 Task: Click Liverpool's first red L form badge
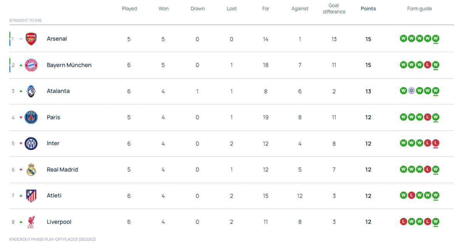click(404, 222)
